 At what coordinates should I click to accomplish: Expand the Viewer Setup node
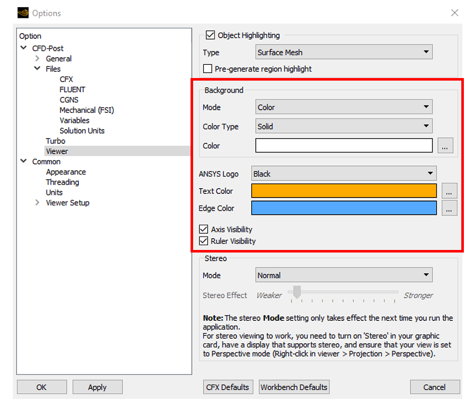pyautogui.click(x=37, y=203)
